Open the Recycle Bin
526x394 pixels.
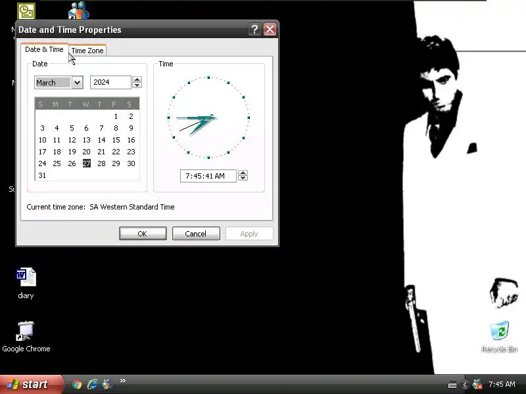pyautogui.click(x=499, y=336)
